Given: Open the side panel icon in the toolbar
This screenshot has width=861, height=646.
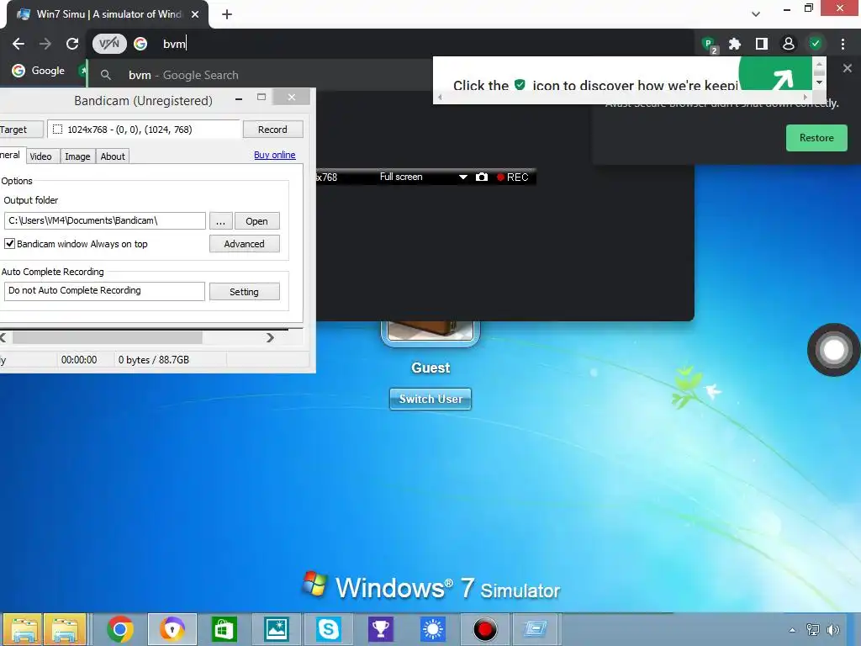Looking at the screenshot, I should pos(762,44).
